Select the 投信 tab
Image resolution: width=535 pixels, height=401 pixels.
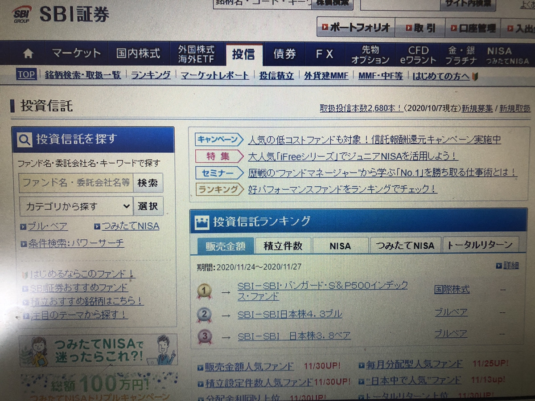click(243, 54)
